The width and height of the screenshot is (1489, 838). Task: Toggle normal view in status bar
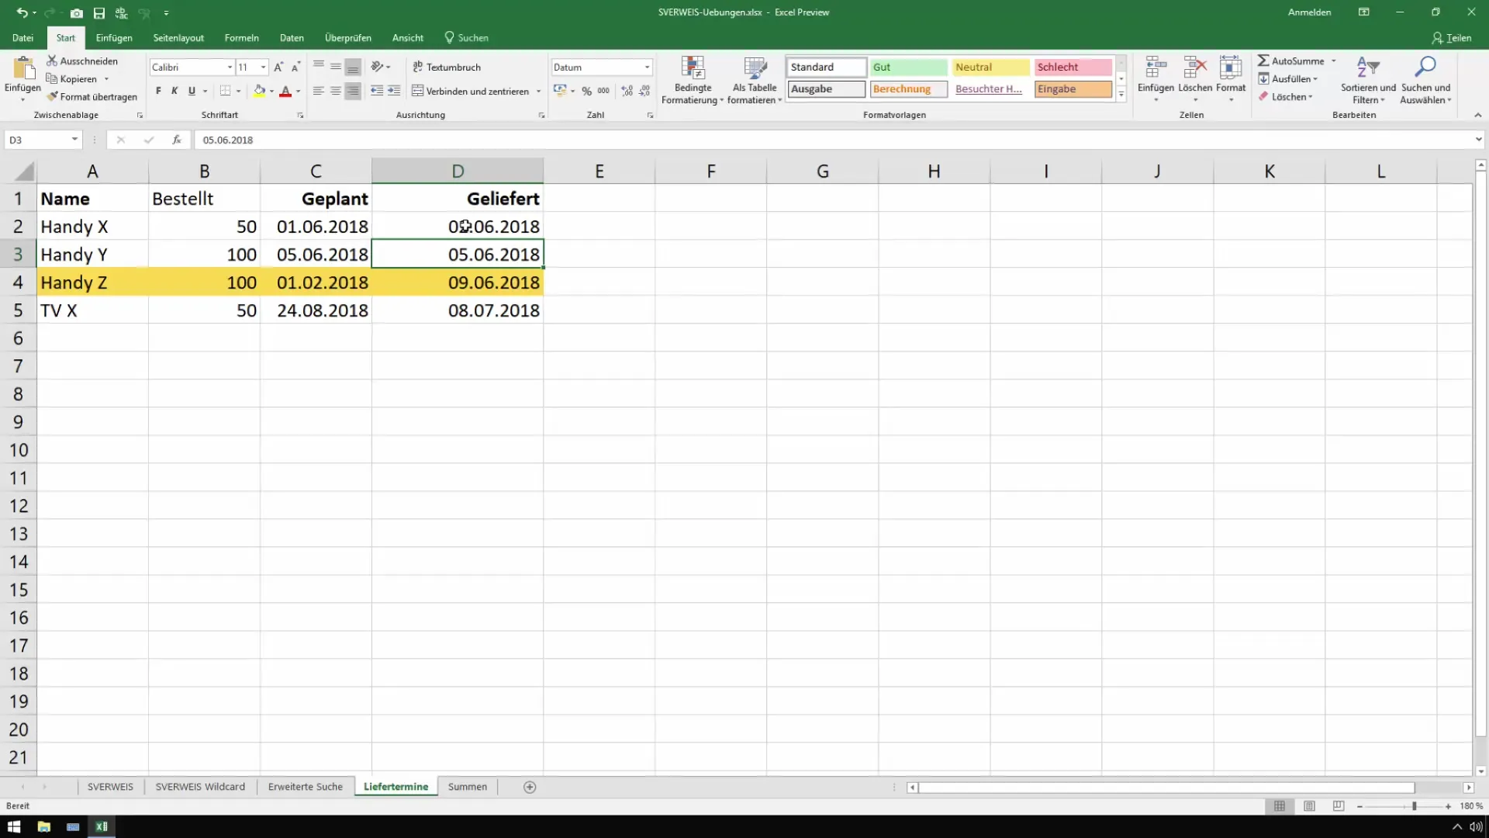pyautogui.click(x=1280, y=806)
